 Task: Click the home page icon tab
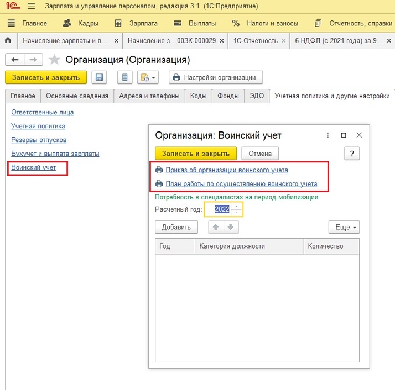8,41
